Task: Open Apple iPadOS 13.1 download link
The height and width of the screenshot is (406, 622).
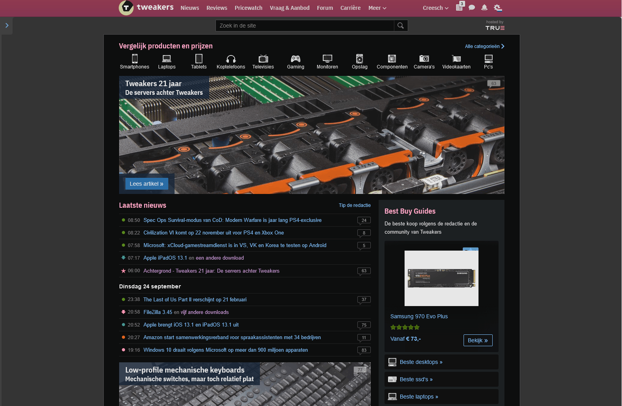Action: [165, 258]
